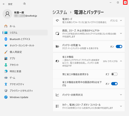Go to ホーム in sidebar

click(25, 26)
